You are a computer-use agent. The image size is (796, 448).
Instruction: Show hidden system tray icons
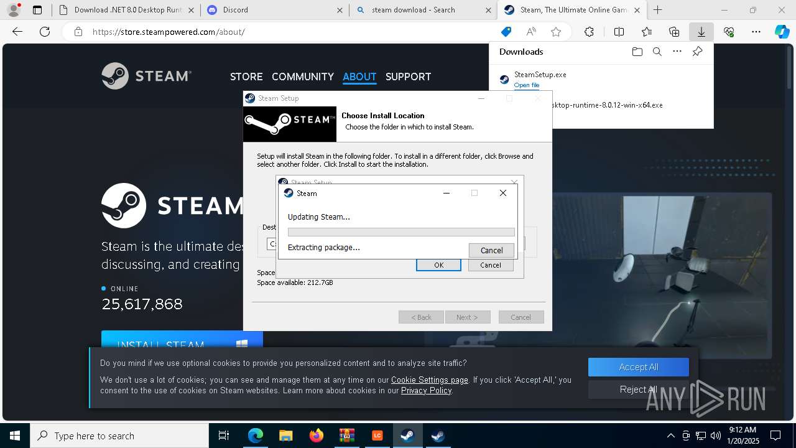click(670, 436)
